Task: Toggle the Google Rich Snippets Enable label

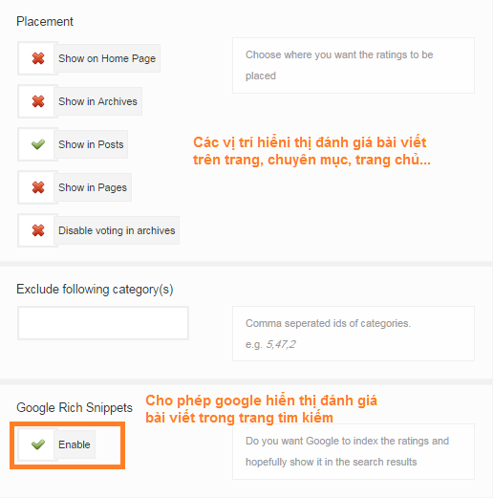Action: (75, 444)
